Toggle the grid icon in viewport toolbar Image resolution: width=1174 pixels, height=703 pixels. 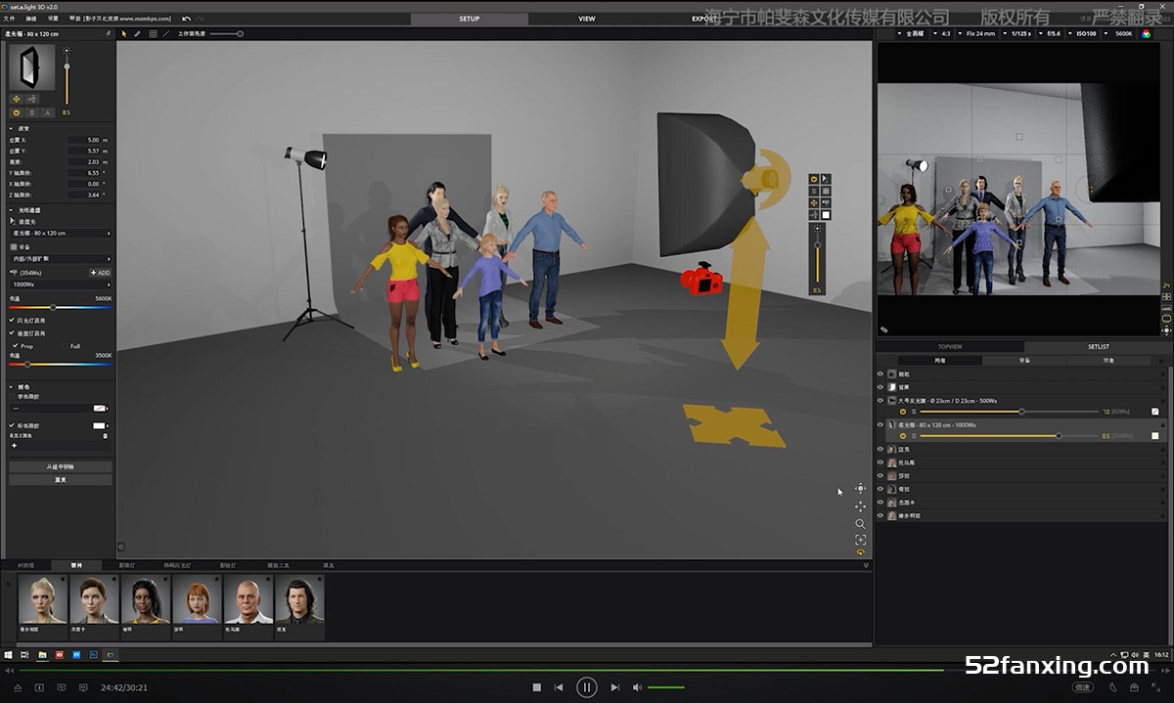[153, 33]
